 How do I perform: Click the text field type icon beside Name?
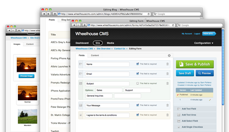tap(80, 64)
